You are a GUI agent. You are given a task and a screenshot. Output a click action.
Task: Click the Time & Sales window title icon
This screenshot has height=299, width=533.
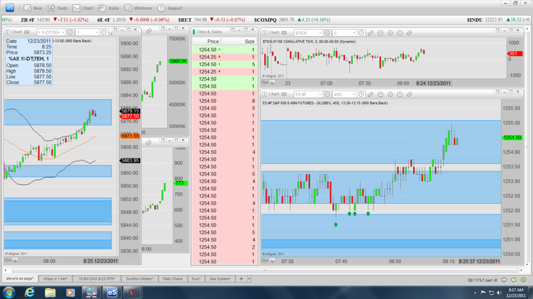click(194, 32)
